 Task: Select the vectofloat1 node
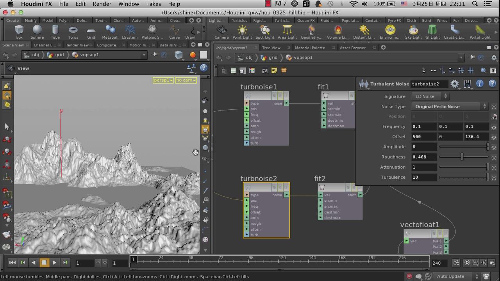tap(426, 242)
